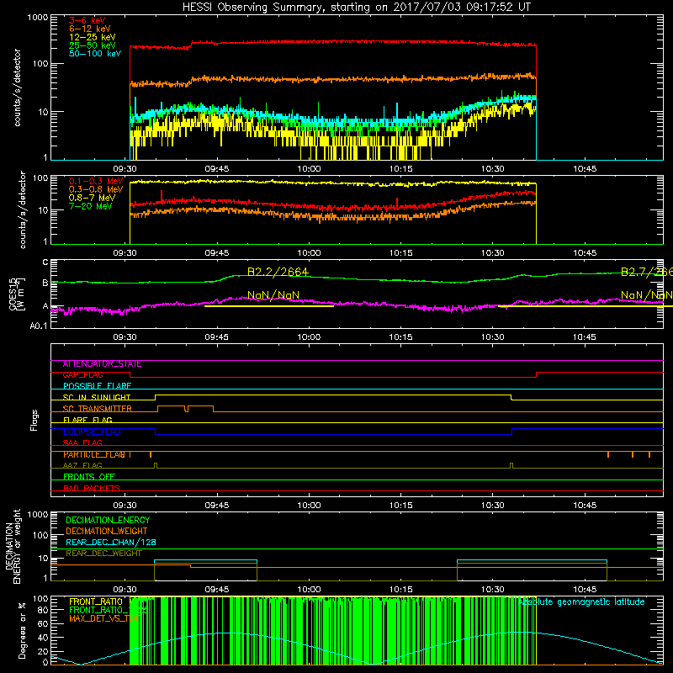Select the blue ECLIPSE_FLAG label

click(x=92, y=432)
